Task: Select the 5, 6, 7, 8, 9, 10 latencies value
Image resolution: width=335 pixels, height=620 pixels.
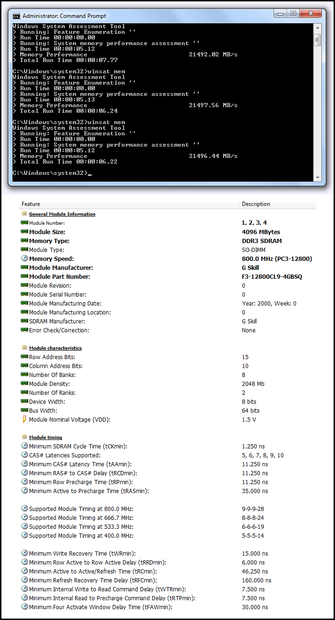Action: tap(263, 455)
